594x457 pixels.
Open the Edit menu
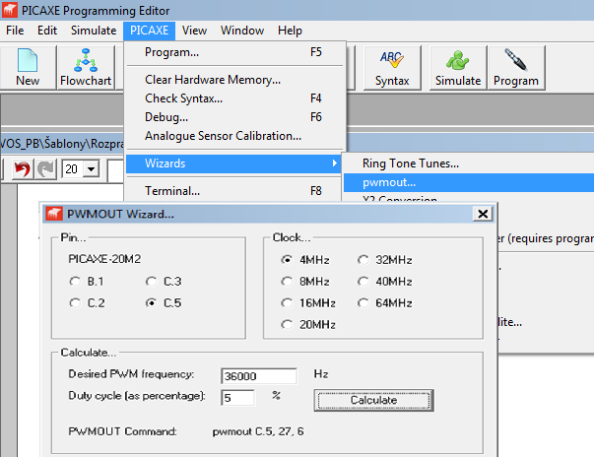(47, 31)
